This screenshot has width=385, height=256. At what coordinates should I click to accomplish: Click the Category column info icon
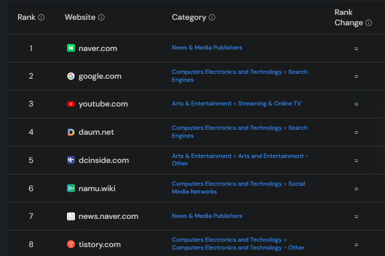pyautogui.click(x=212, y=17)
